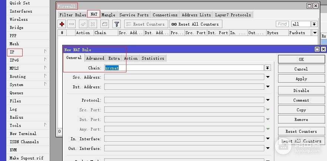This screenshot has height=161, width=327.
Task: Expand the Out. Interface field arrow
Action: pyautogui.click(x=268, y=148)
